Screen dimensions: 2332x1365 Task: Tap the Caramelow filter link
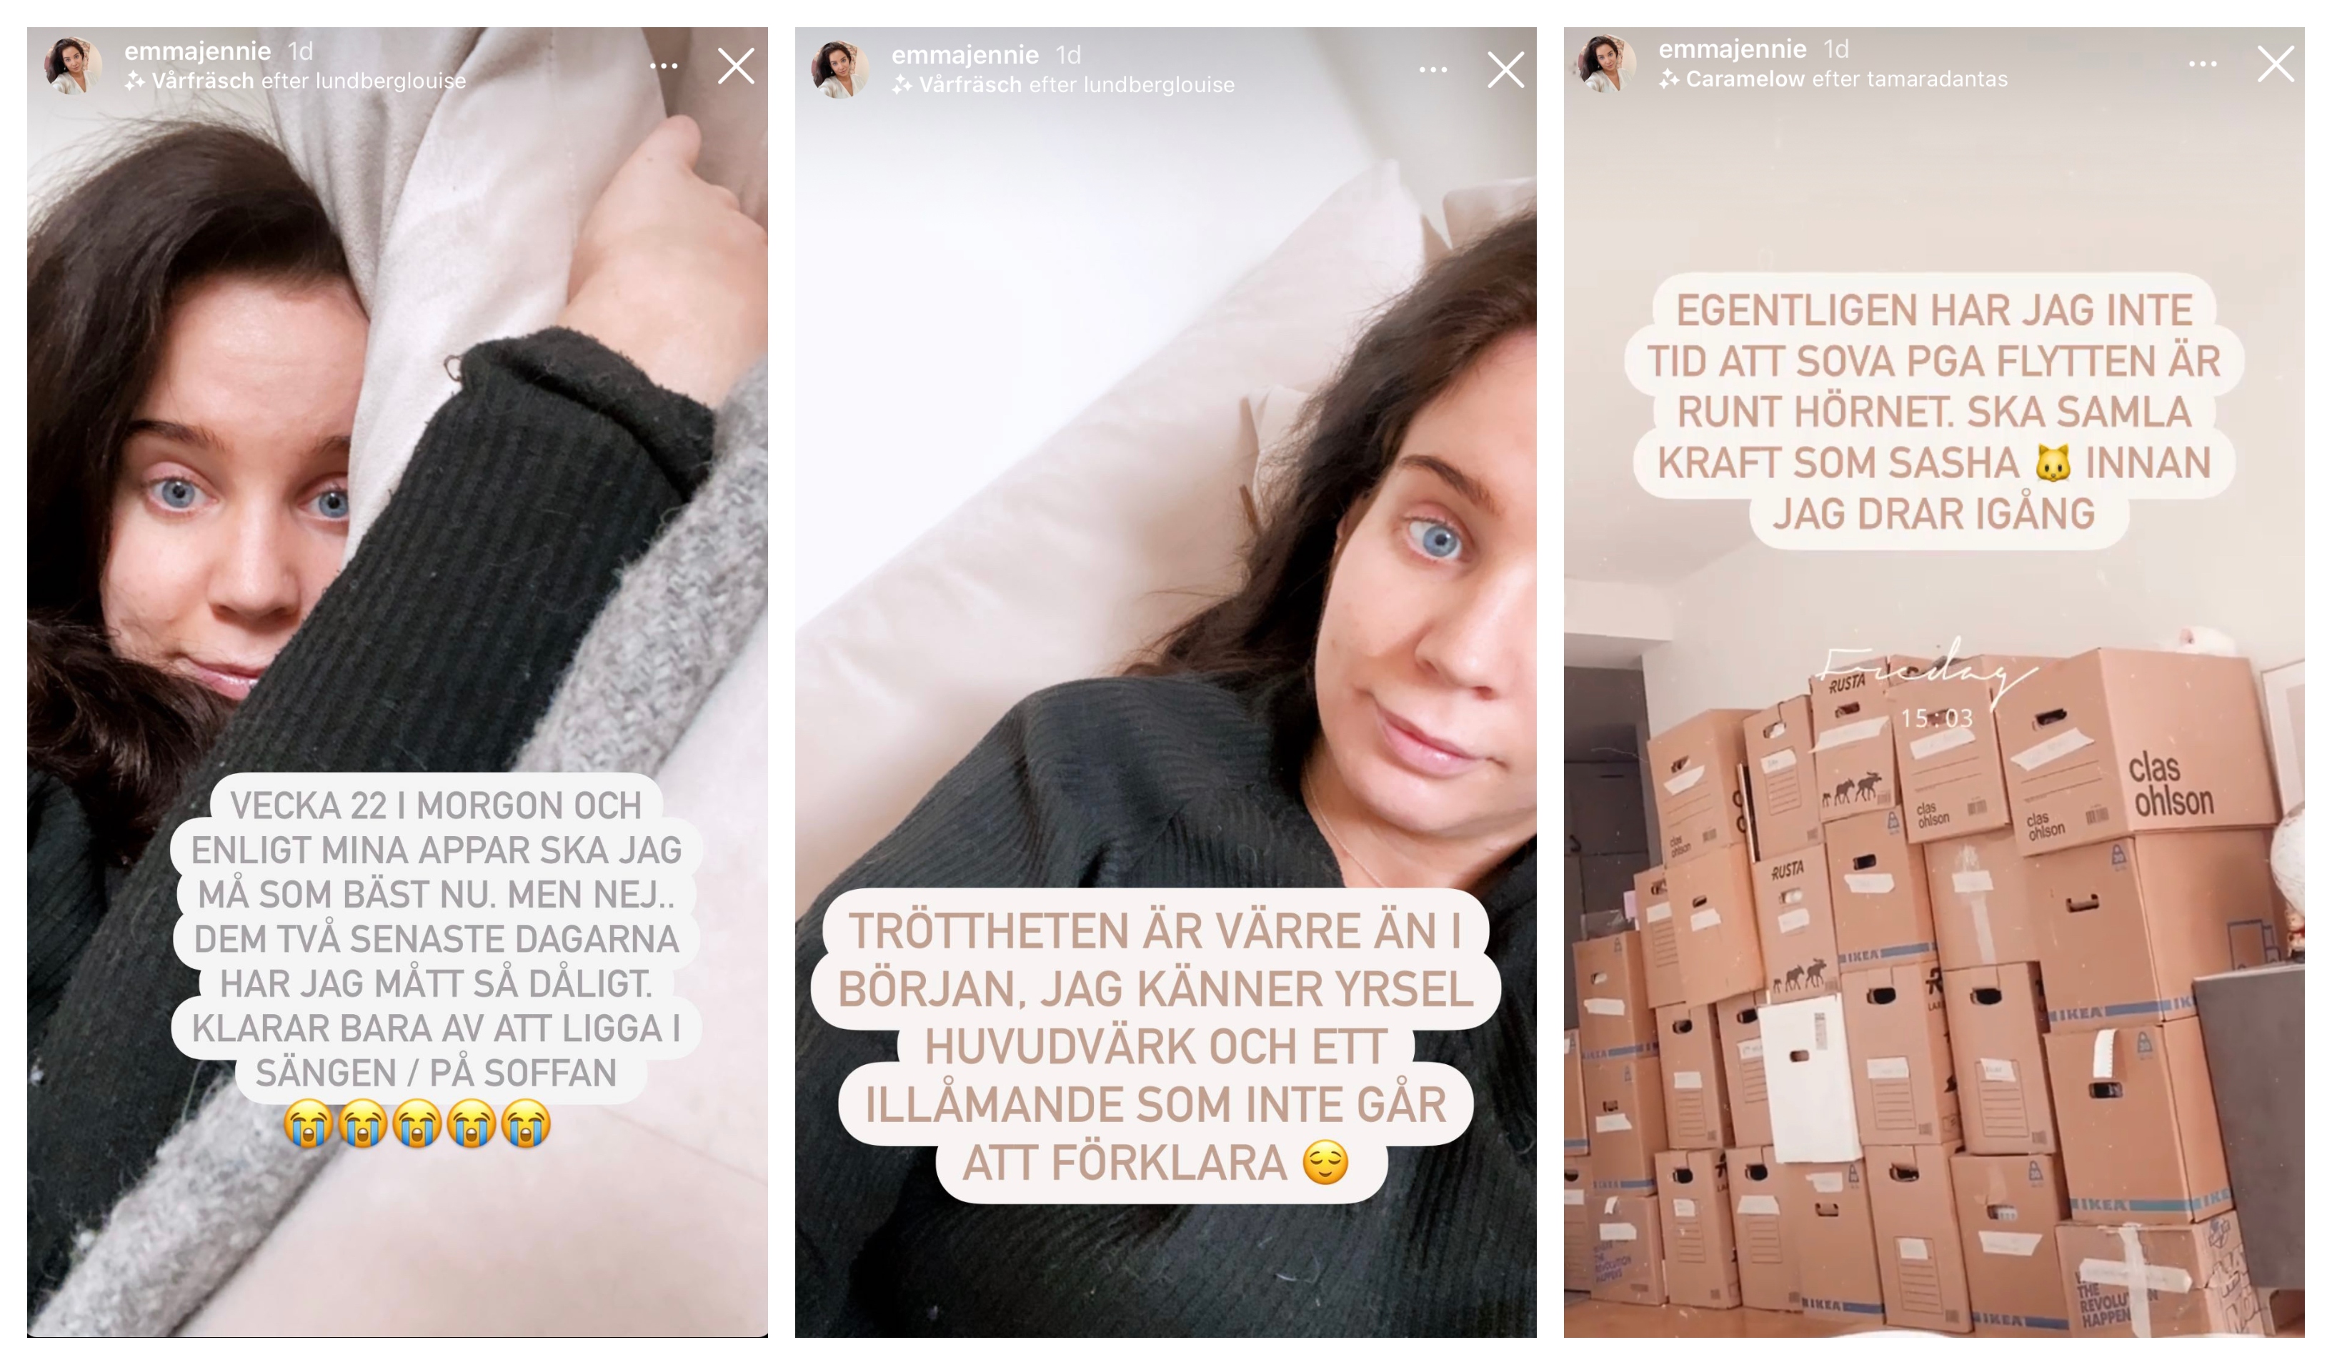(x=1745, y=79)
